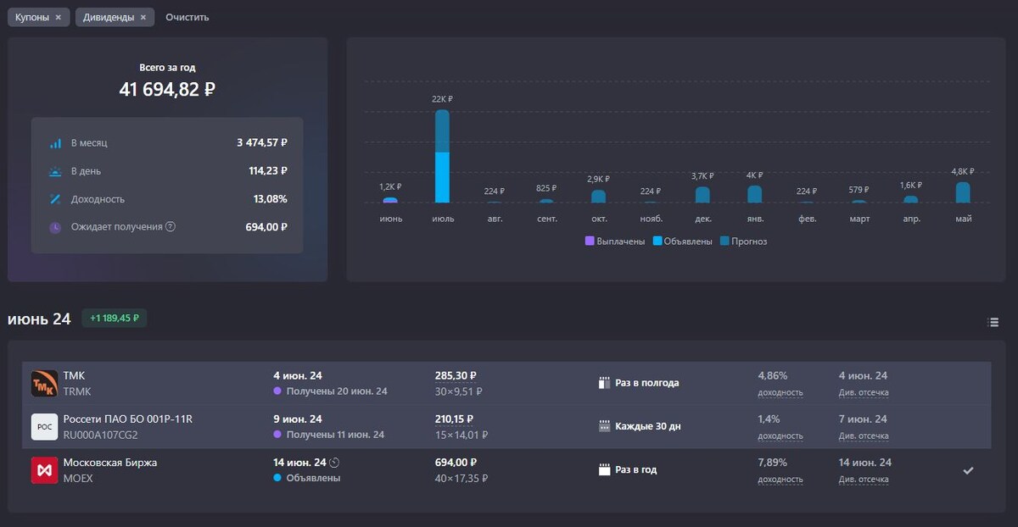Select the май 4,8K bar in chart
The height and width of the screenshot is (527, 1018).
963,192
